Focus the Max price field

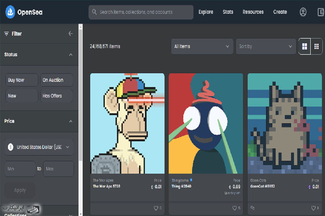tap(58, 169)
